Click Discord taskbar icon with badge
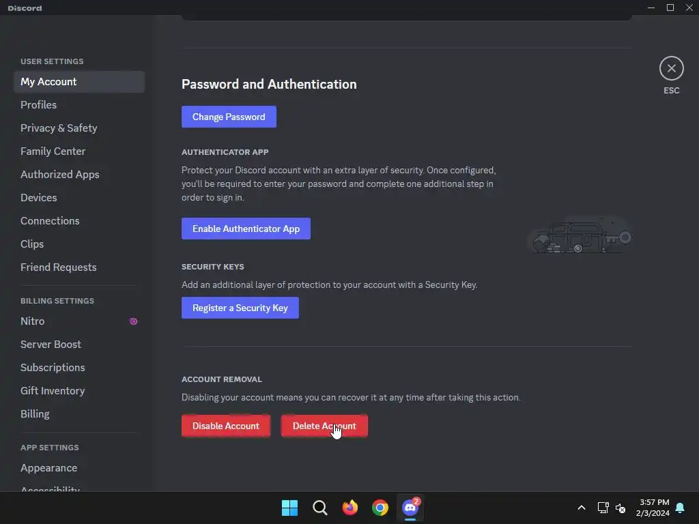699x524 pixels. click(410, 508)
